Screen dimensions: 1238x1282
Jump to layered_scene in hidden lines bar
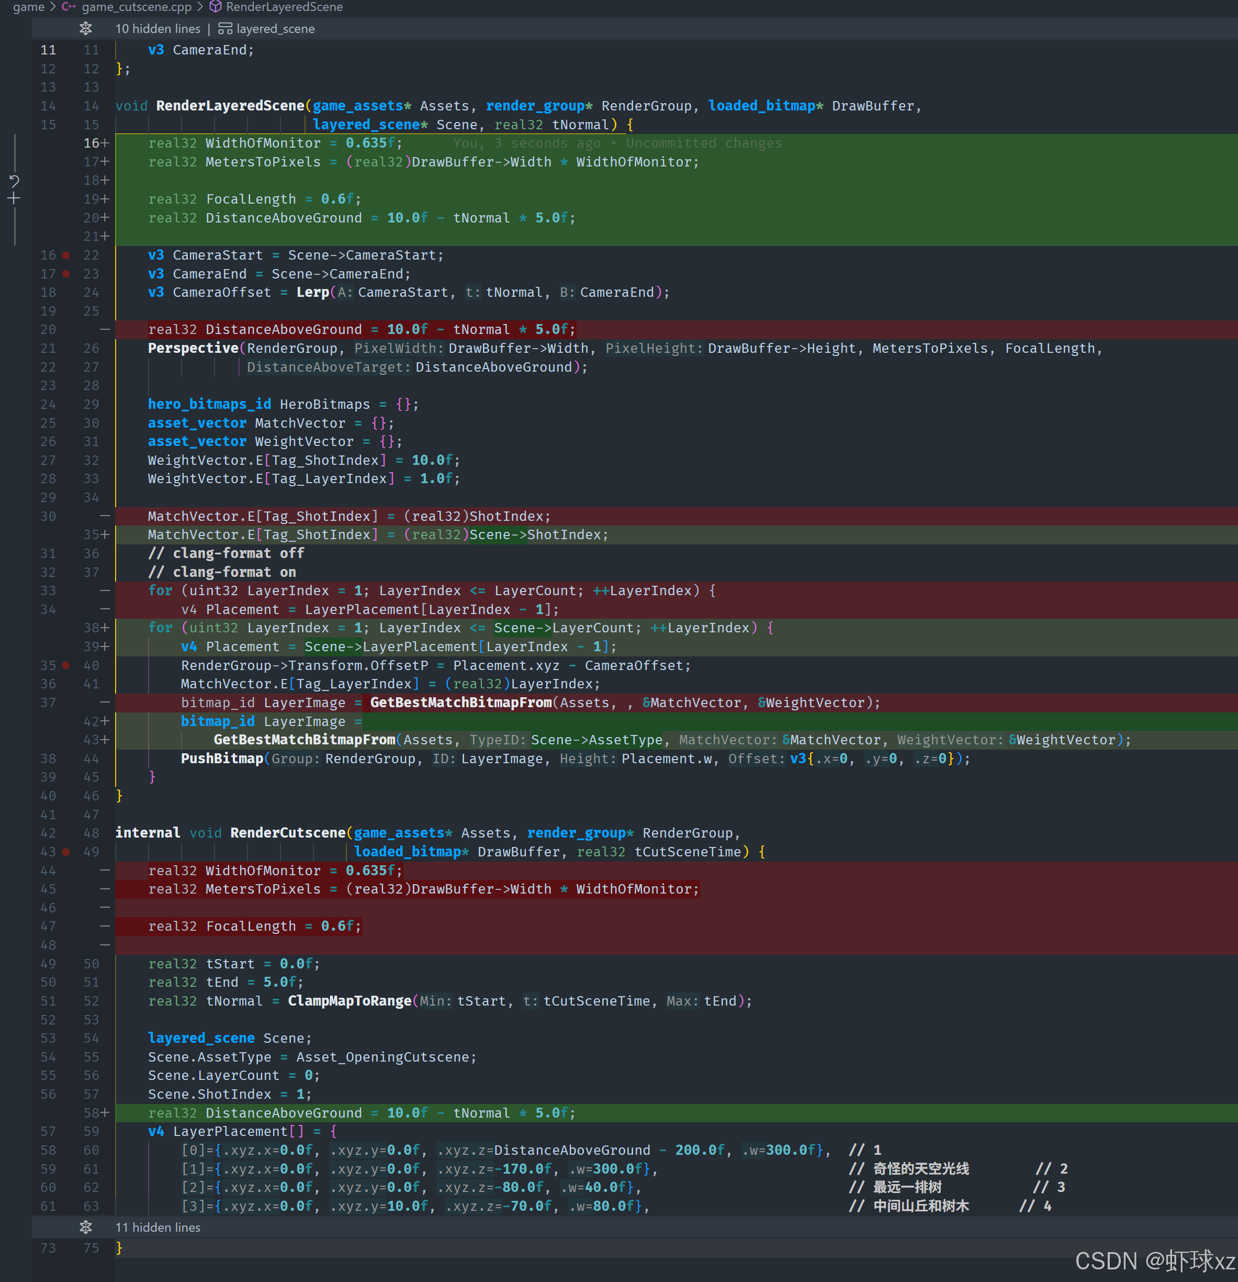click(x=275, y=29)
